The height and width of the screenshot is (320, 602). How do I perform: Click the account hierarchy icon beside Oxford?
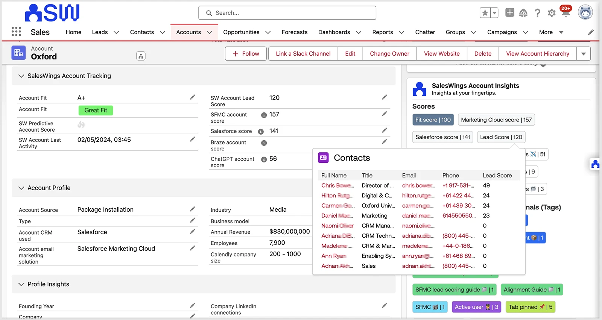coord(141,56)
